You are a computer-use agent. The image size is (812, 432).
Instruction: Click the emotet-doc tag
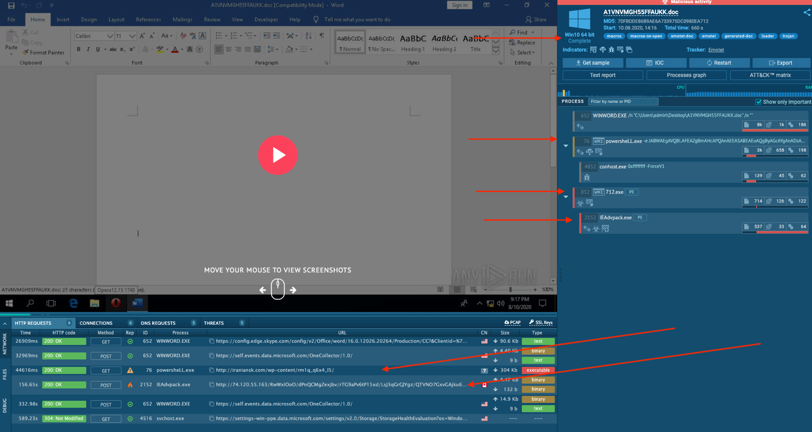click(681, 36)
